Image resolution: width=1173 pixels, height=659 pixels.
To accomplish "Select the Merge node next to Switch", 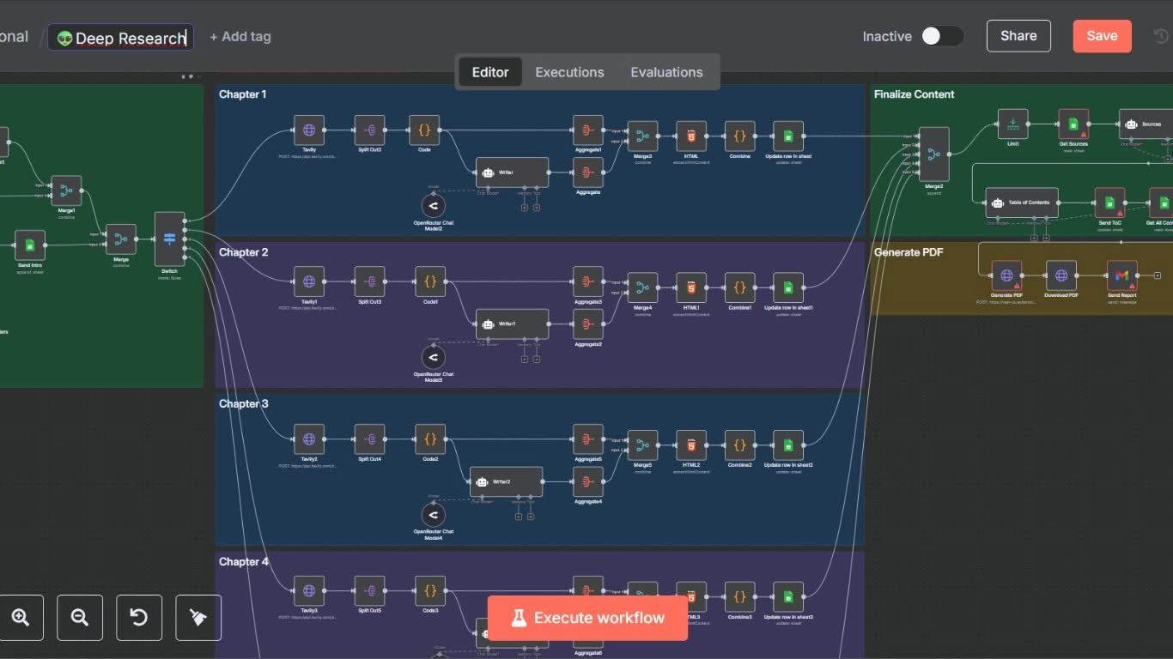I will pos(121,239).
